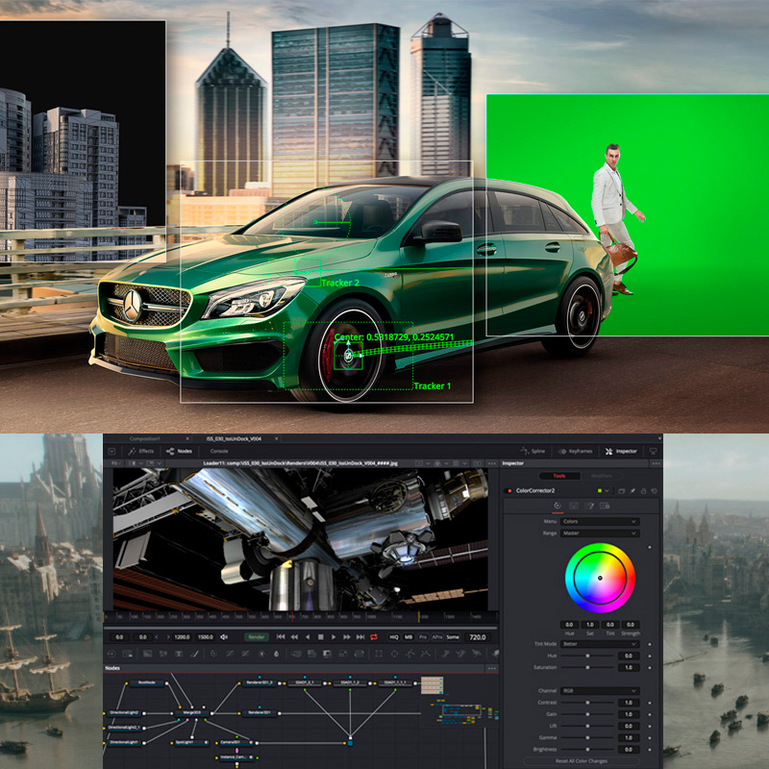Image resolution: width=769 pixels, height=769 pixels.
Task: Toggle the ColorCorrector2 enable switch
Action: (509, 490)
